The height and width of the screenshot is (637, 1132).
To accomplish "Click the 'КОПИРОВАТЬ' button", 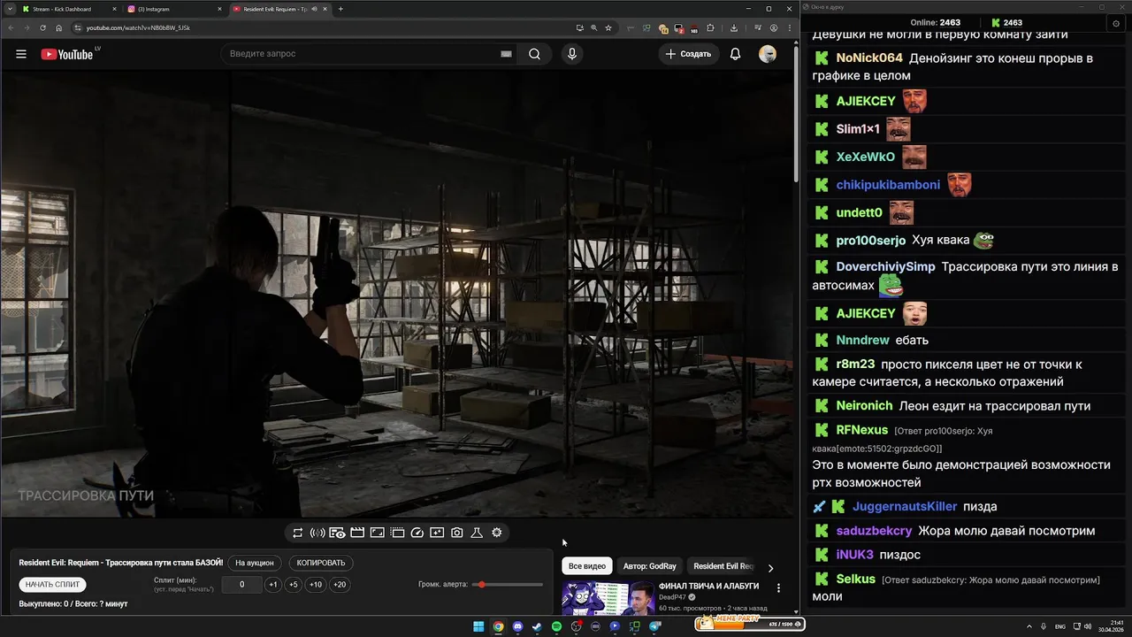I will click(321, 563).
